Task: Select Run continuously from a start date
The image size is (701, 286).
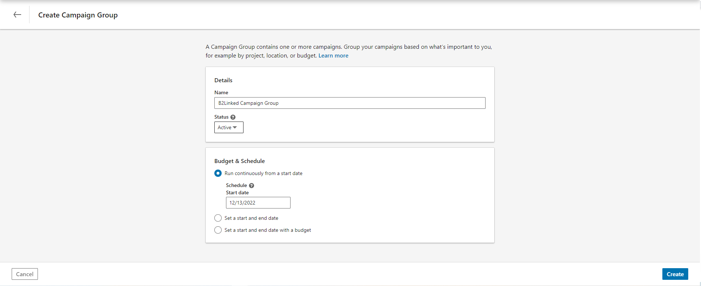Action: [218, 173]
